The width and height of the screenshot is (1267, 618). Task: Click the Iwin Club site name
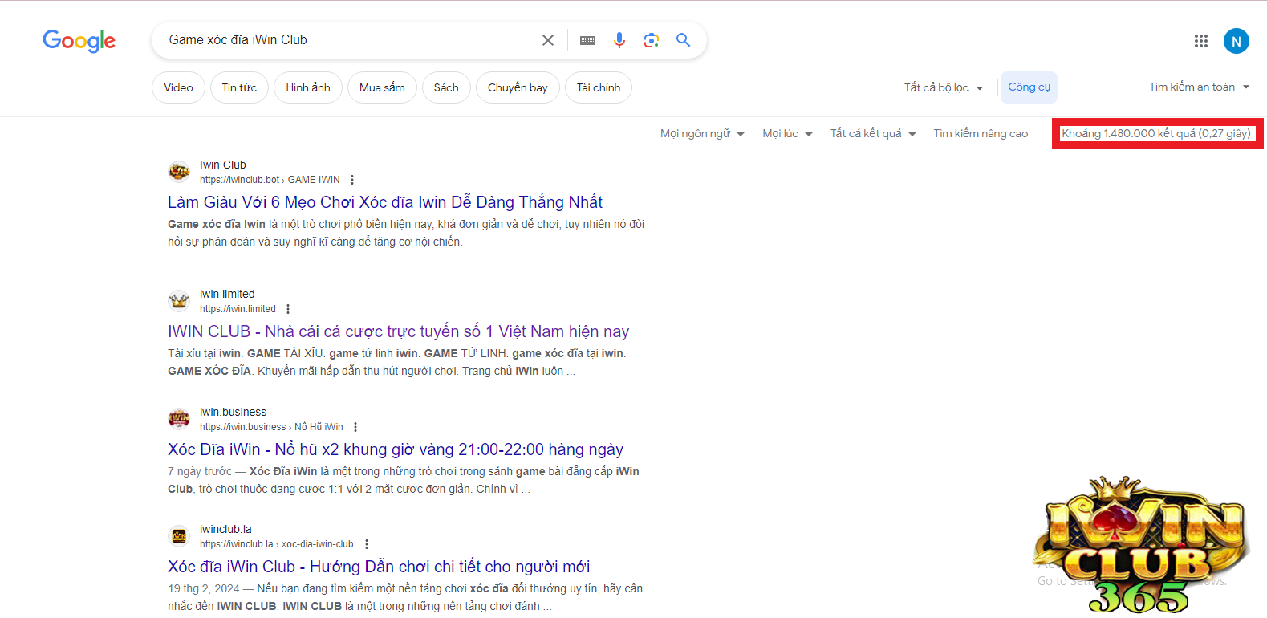click(x=223, y=165)
